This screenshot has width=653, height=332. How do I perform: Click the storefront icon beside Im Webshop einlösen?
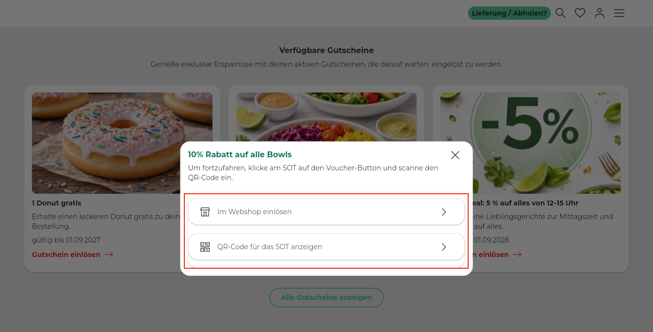(x=205, y=212)
